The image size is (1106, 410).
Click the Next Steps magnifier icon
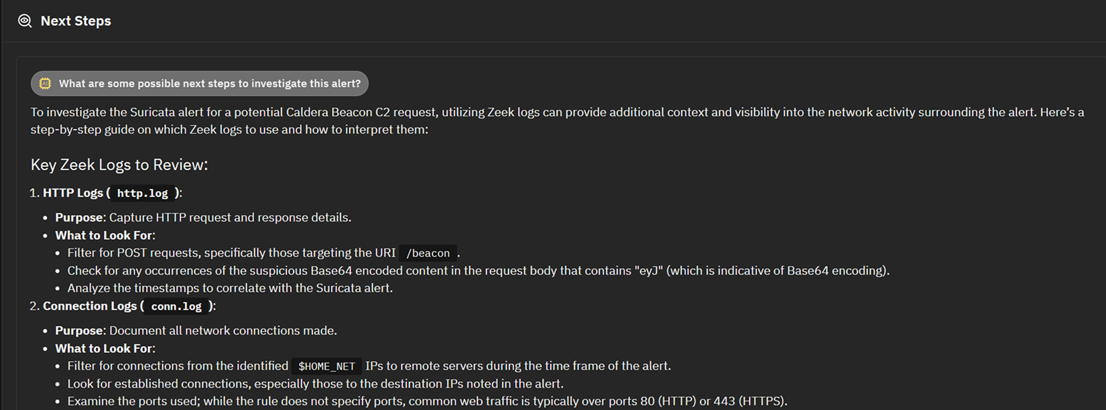(25, 21)
